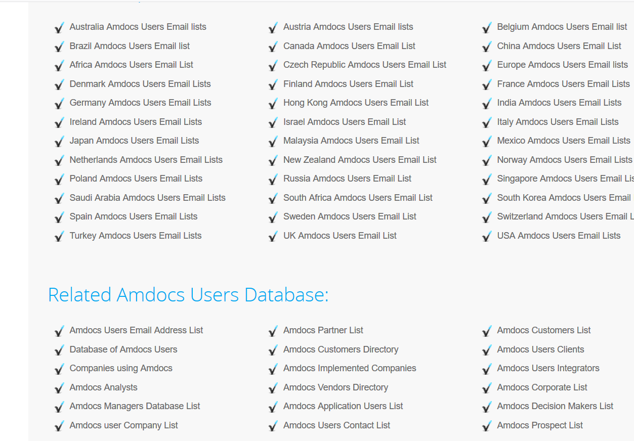Click 'Amdocs Application Users List'
The image size is (634, 441).
click(x=343, y=406)
